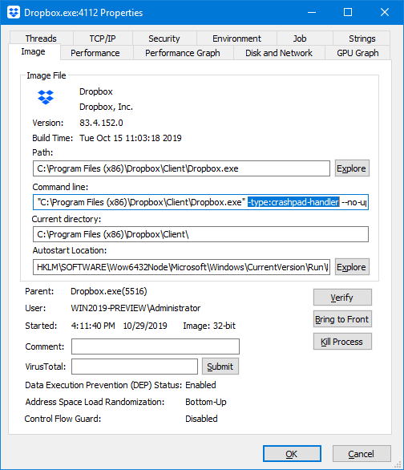Click the Dropbox icon in title bar
Screen dimensions: 404x470
click(x=14, y=13)
